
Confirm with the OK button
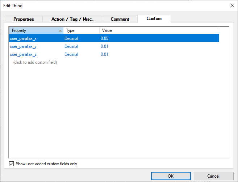[x=171, y=176]
